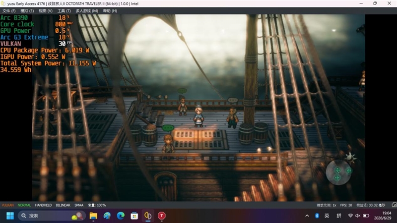Image resolution: width=397 pixels, height=223 pixels.
Task: Click the circular minimap in the game
Action: [338, 172]
